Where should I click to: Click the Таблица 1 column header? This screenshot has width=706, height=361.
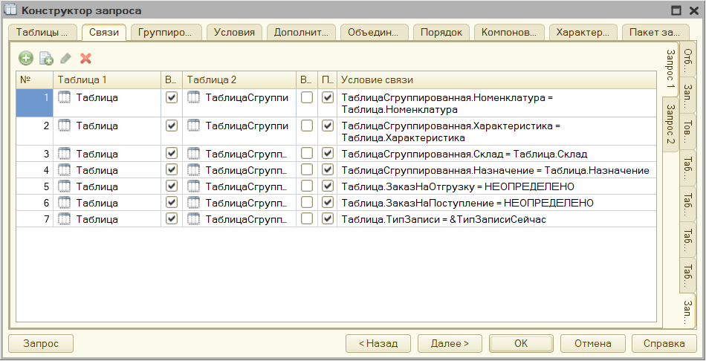[107, 80]
